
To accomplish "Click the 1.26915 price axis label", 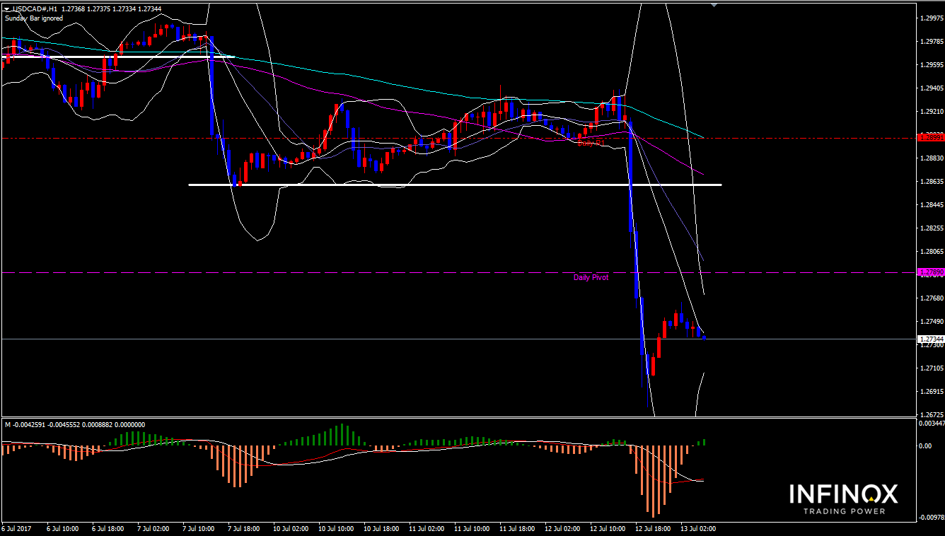I will pos(931,392).
